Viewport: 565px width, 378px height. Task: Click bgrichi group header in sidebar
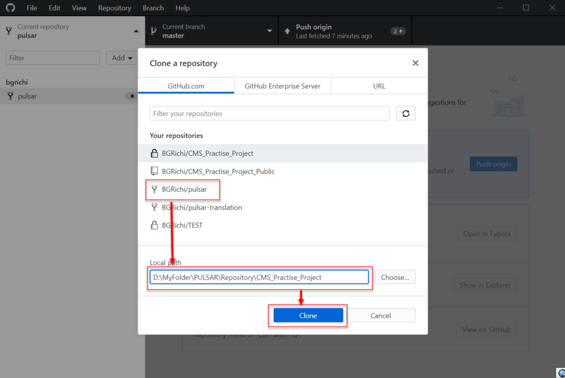[x=17, y=82]
